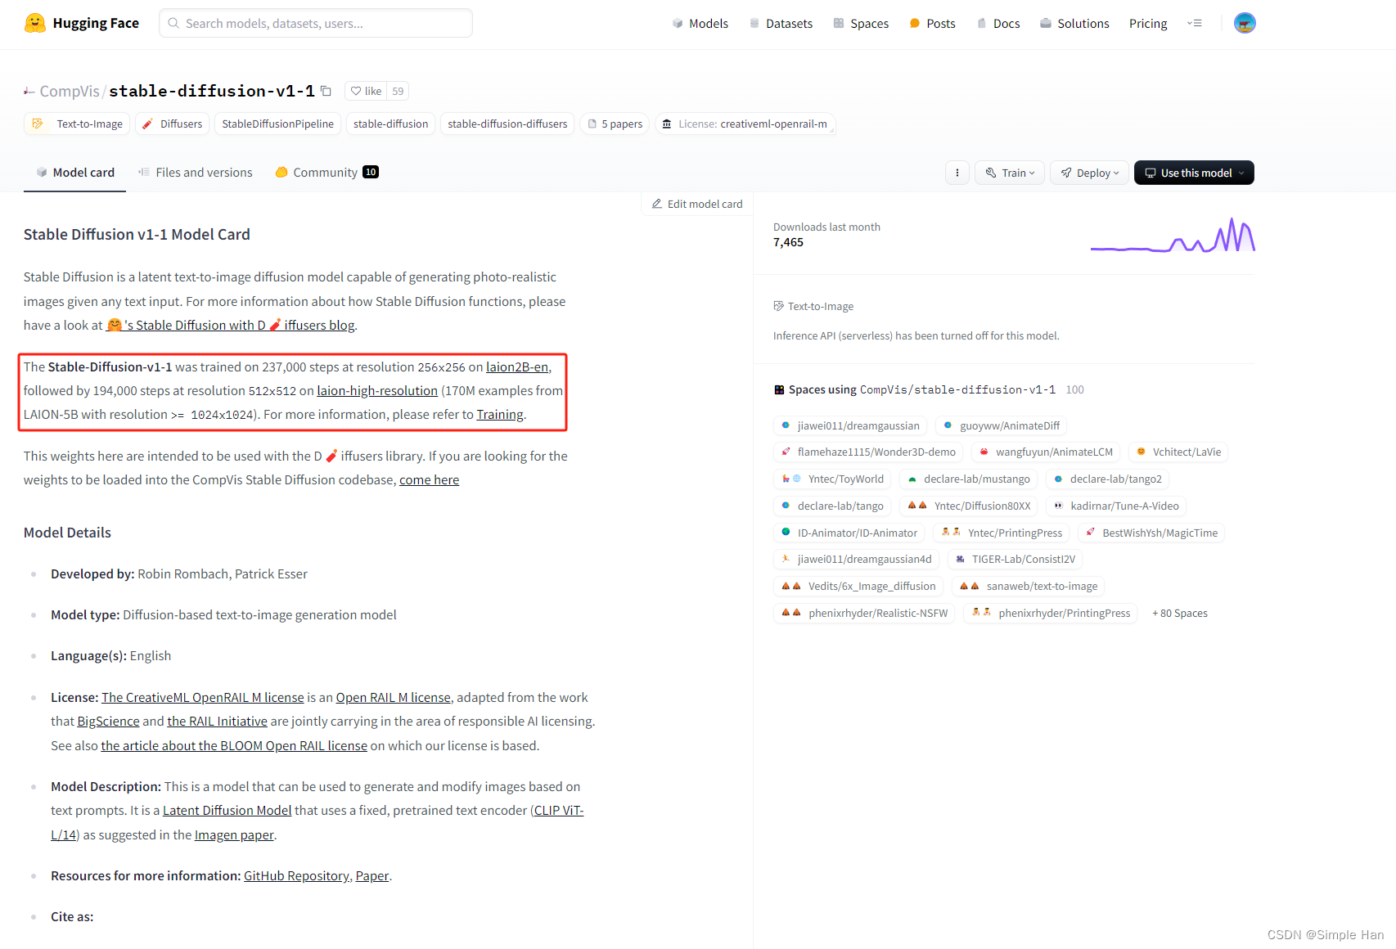Open the Paper link in resources
The height and width of the screenshot is (949, 1396).
click(372, 875)
